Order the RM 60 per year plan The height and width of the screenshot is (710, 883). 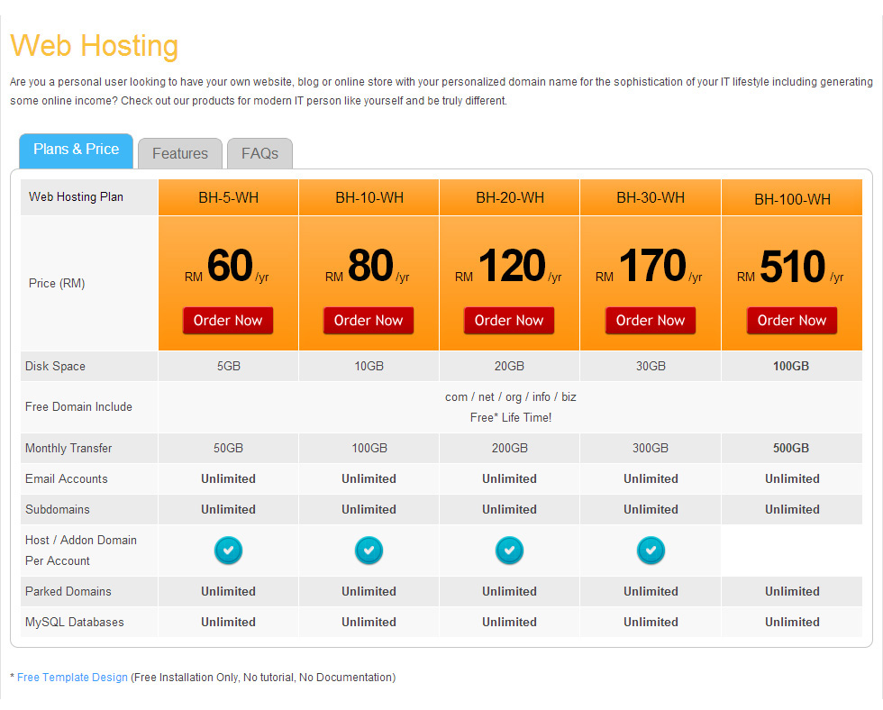click(x=228, y=321)
